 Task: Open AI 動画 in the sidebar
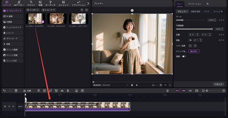[x=13, y=16]
